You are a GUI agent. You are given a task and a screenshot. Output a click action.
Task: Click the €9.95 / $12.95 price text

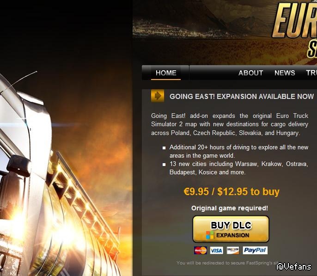232,191
